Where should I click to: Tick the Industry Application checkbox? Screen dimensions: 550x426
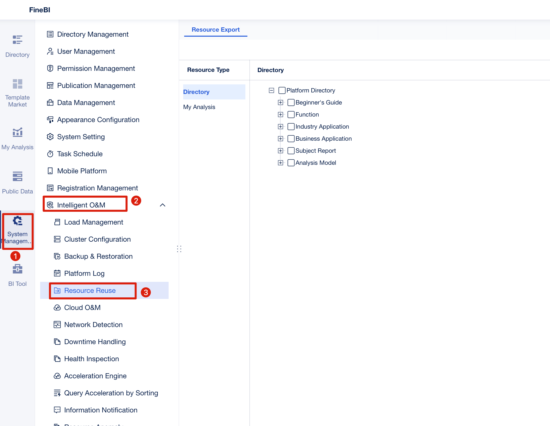(291, 127)
